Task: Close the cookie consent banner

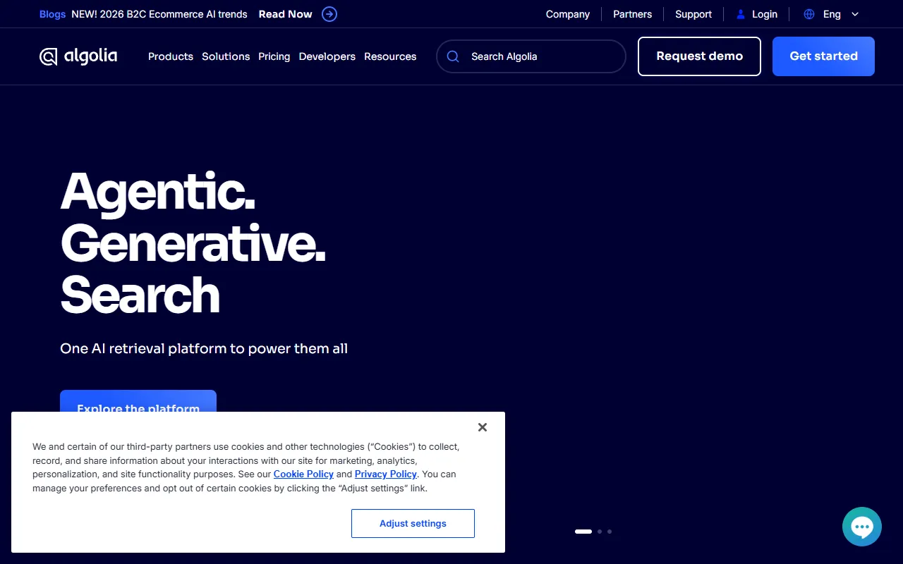Action: pyautogui.click(x=483, y=427)
